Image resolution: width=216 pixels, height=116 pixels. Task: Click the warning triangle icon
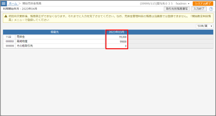(x=6, y=16)
